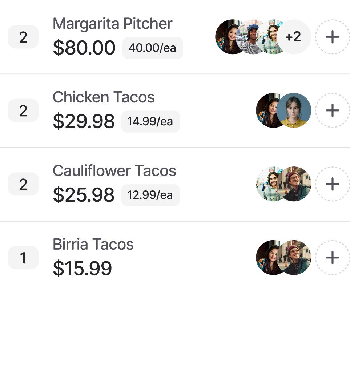This screenshot has height=387, width=350.
Task: Add a person to Cauliflower Tacos
Action: [332, 184]
